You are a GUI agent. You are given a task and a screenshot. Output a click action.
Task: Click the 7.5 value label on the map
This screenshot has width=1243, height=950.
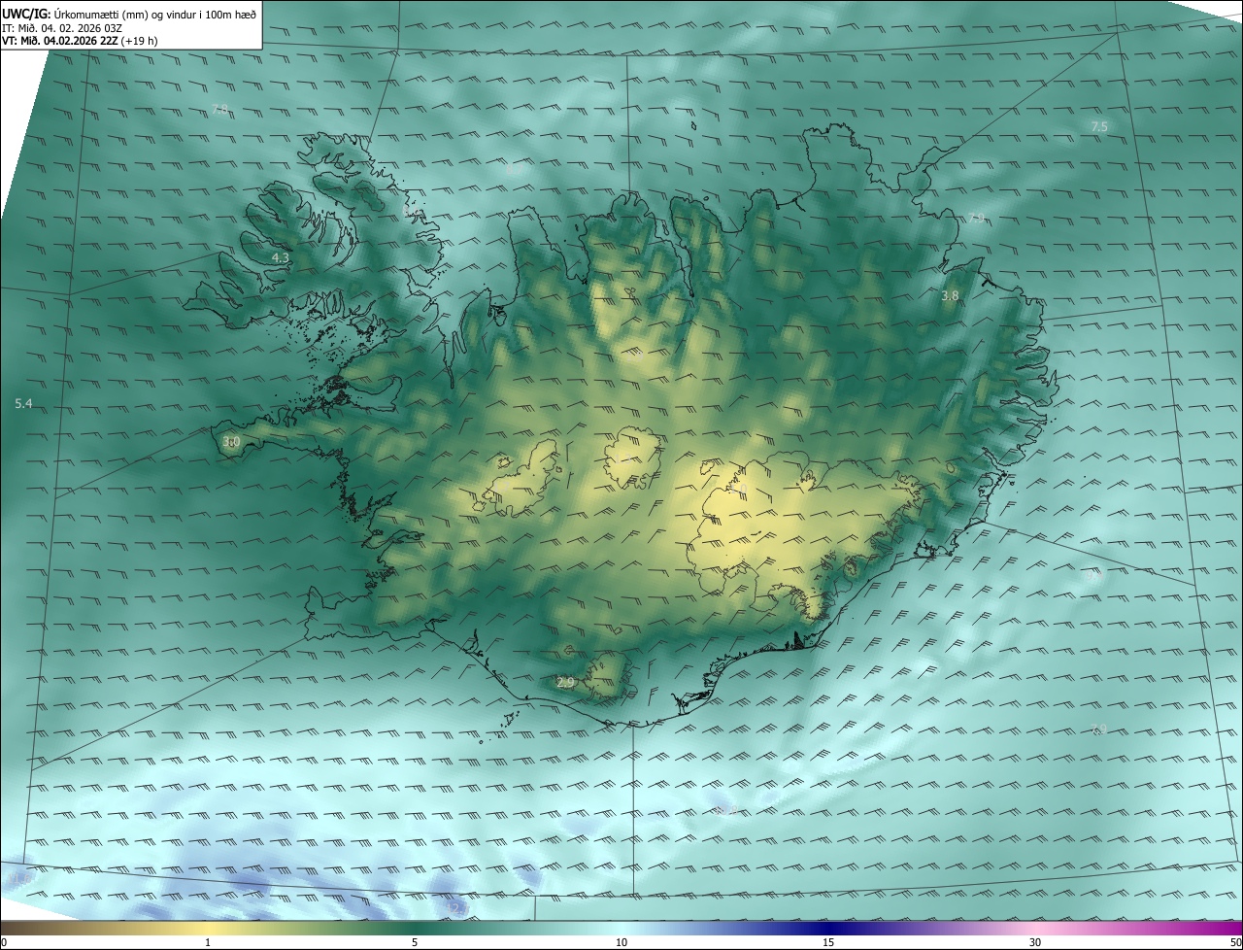pyautogui.click(x=1099, y=127)
